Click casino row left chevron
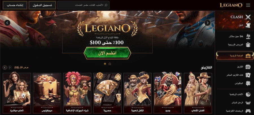 pos(5,67)
